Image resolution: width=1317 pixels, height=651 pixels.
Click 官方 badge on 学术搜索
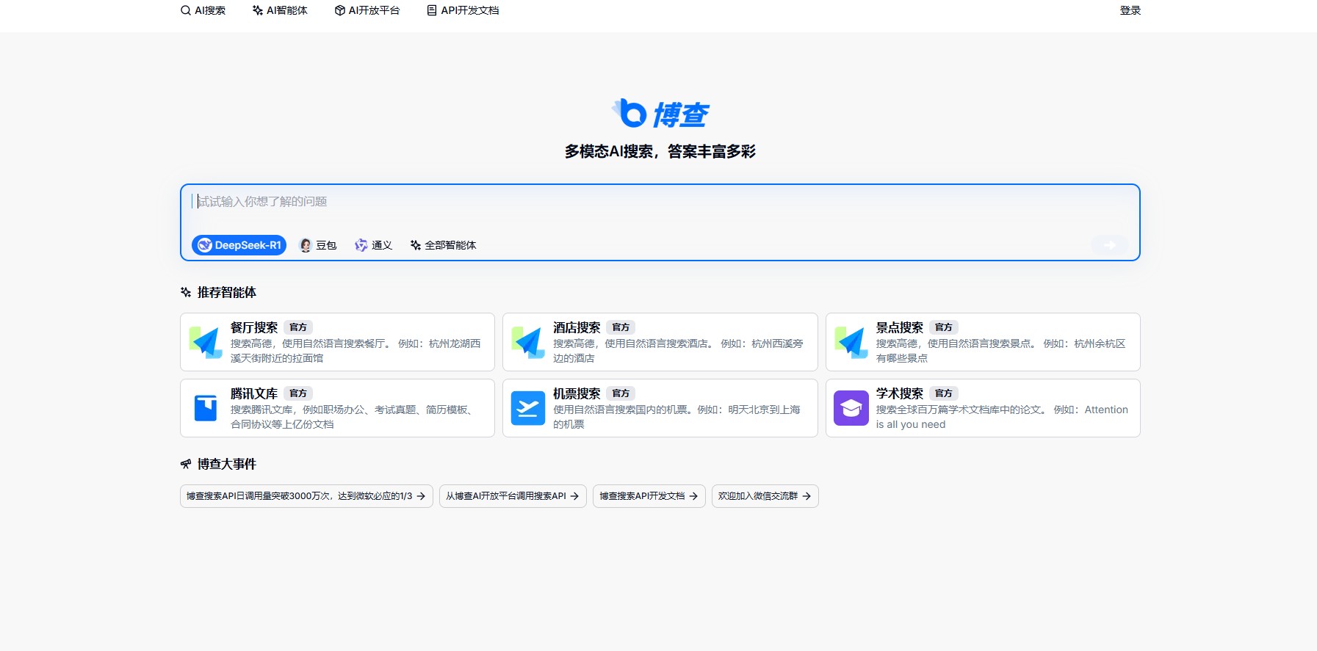[944, 393]
